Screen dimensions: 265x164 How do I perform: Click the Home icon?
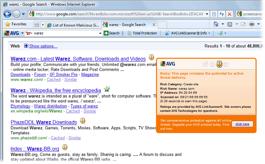tap(216, 24)
